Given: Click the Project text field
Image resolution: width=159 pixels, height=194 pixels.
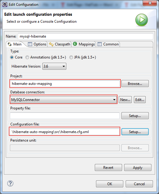Looking at the screenshot, I should click(65, 84).
